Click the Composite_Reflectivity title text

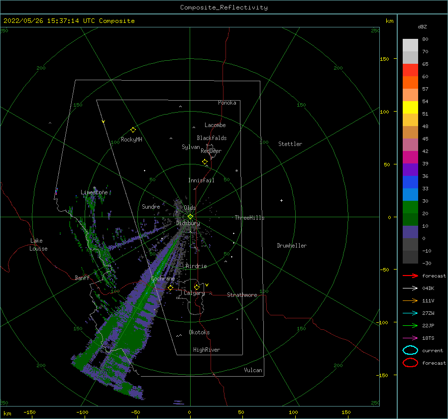point(224,7)
